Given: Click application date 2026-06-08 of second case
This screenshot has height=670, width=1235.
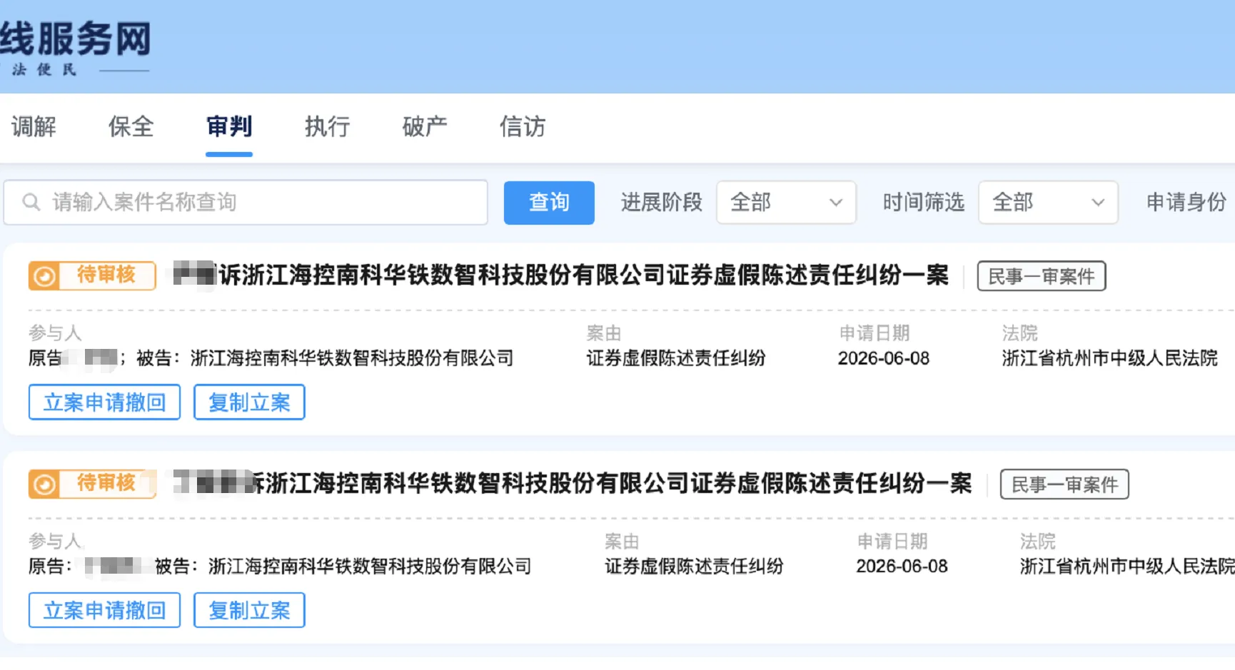Looking at the screenshot, I should [902, 567].
